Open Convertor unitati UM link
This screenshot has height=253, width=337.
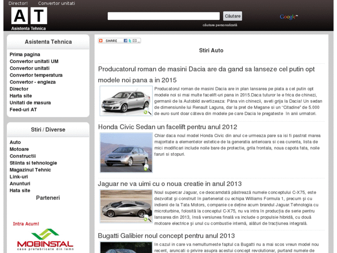point(34,61)
